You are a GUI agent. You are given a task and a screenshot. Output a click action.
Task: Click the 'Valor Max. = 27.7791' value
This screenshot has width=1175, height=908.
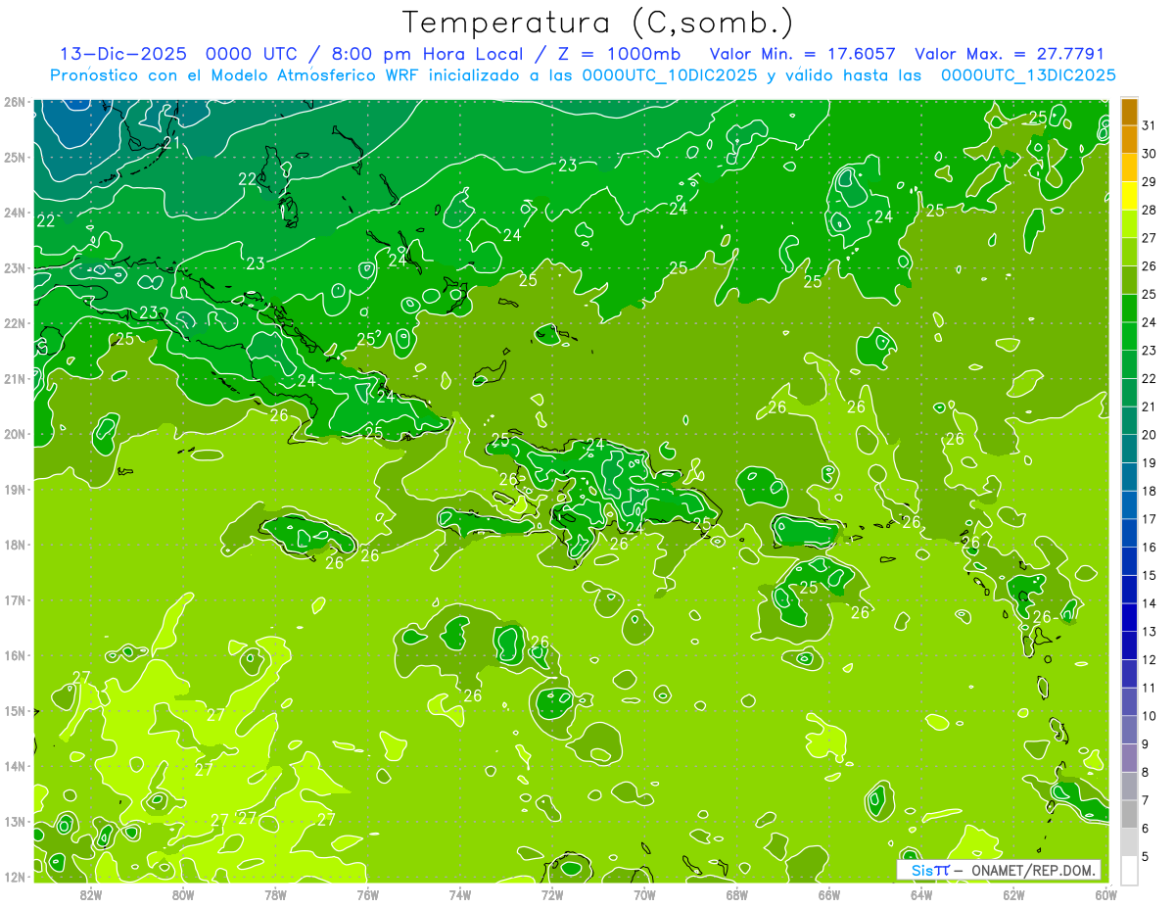click(x=1010, y=54)
